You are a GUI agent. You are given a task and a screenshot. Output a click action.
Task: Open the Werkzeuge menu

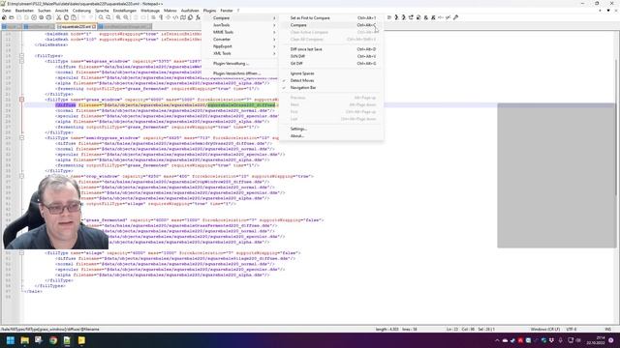tap(150, 11)
